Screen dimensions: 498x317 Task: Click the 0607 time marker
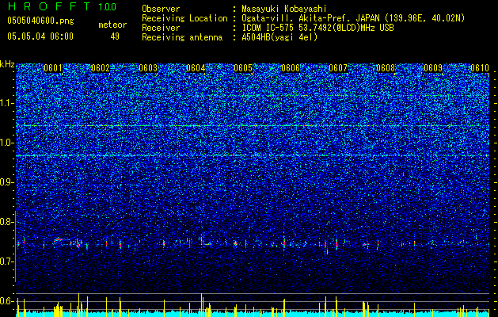(338, 68)
